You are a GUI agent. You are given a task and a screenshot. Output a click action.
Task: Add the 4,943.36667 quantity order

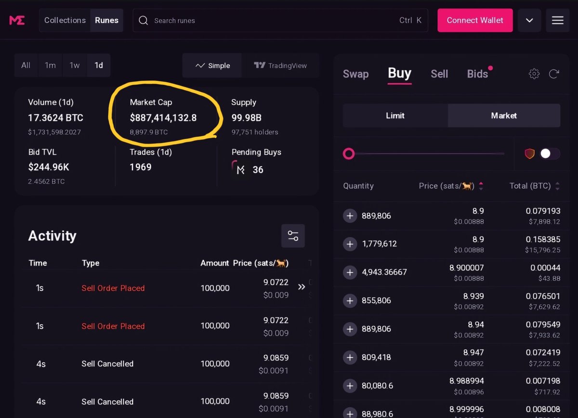pos(350,273)
